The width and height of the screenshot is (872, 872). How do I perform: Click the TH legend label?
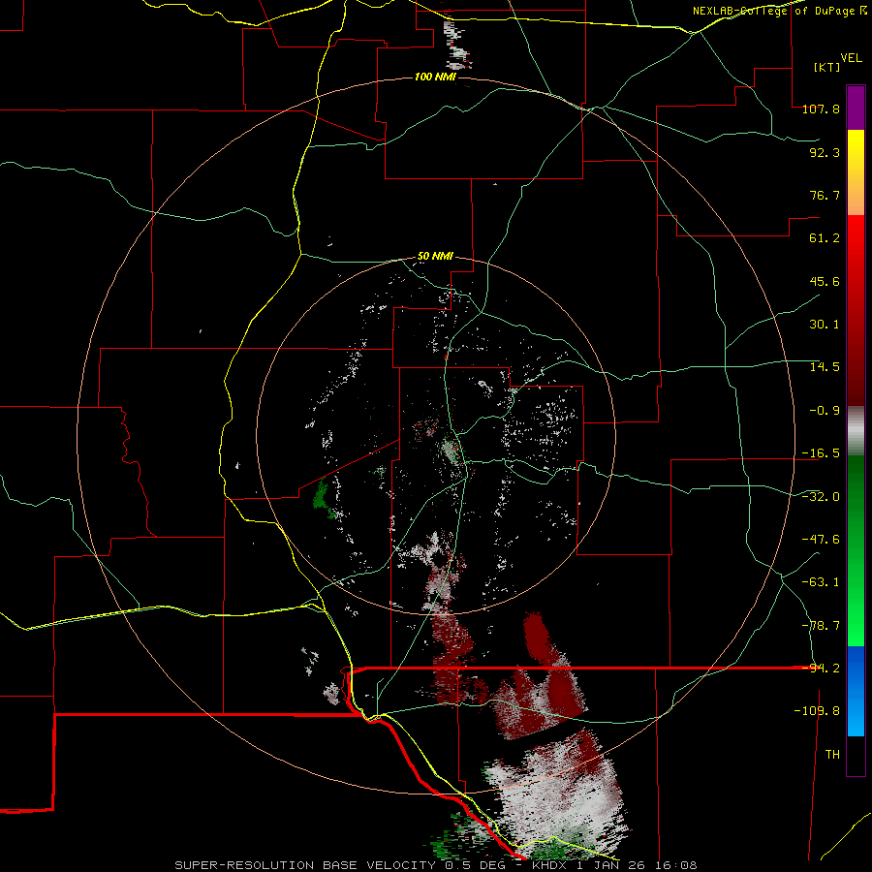832,755
